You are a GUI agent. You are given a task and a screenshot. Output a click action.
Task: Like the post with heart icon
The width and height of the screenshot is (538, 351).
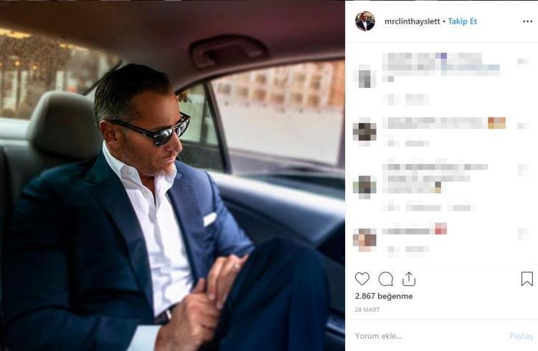coord(362,279)
